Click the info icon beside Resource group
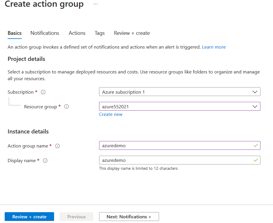 pos(66,107)
